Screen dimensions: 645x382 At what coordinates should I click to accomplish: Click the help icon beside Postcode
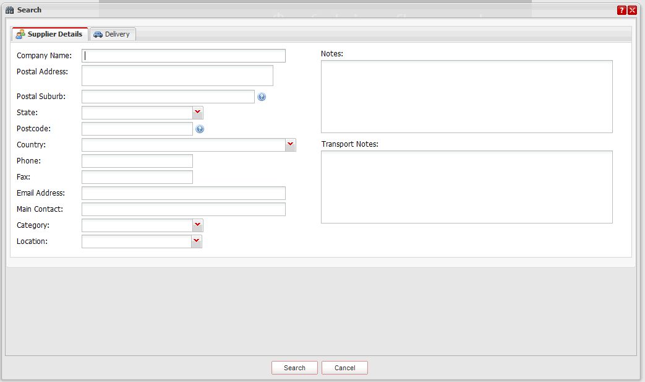point(200,129)
